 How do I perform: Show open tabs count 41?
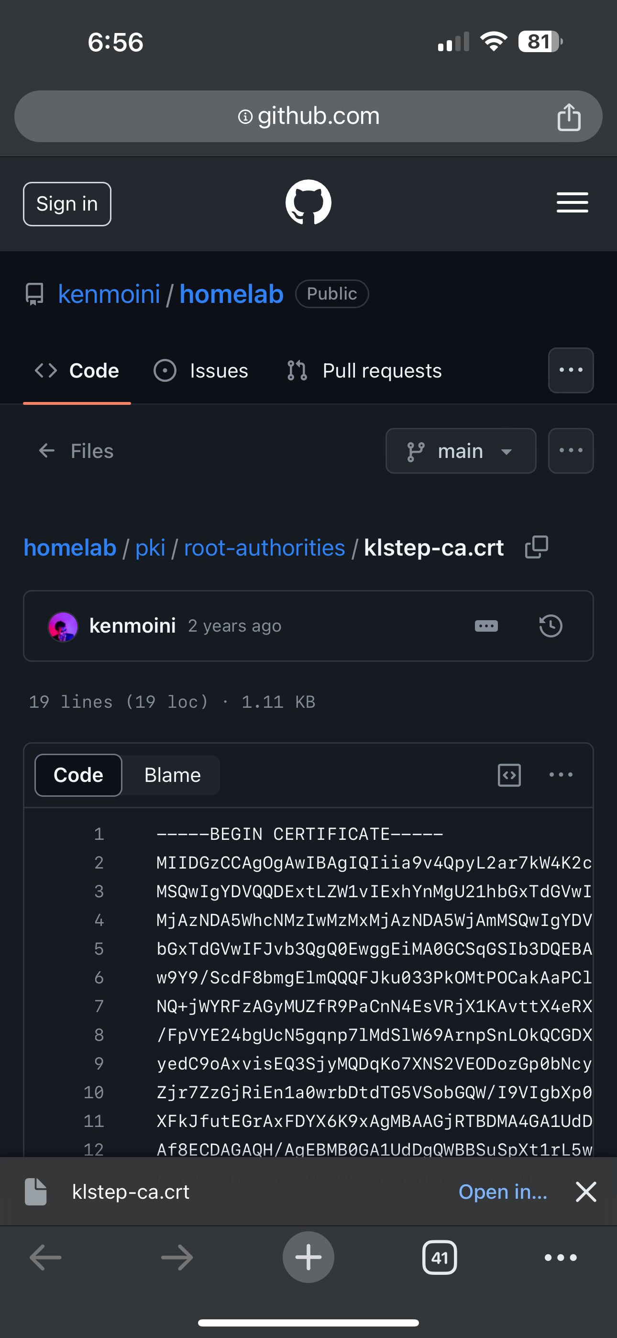pyautogui.click(x=440, y=1258)
